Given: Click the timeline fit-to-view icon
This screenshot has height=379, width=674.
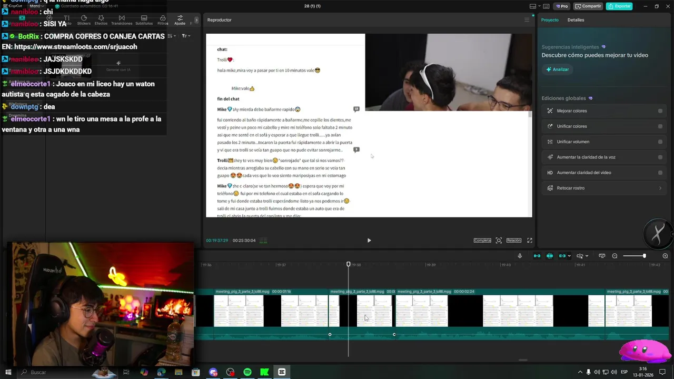Looking at the screenshot, I should pyautogui.click(x=602, y=256).
